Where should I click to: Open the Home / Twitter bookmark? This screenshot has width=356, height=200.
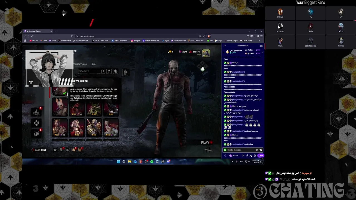(x=64, y=41)
